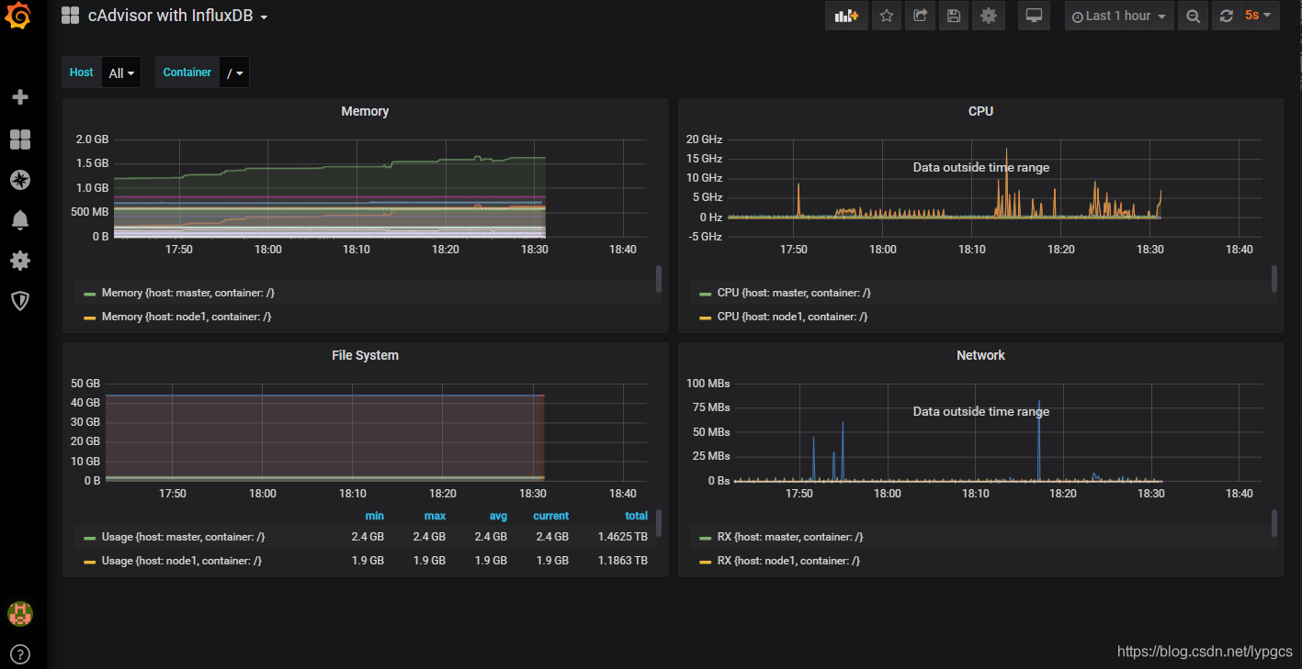Click the File System legend scrollbar
Viewport: 1302px width, 669px height.
click(659, 523)
